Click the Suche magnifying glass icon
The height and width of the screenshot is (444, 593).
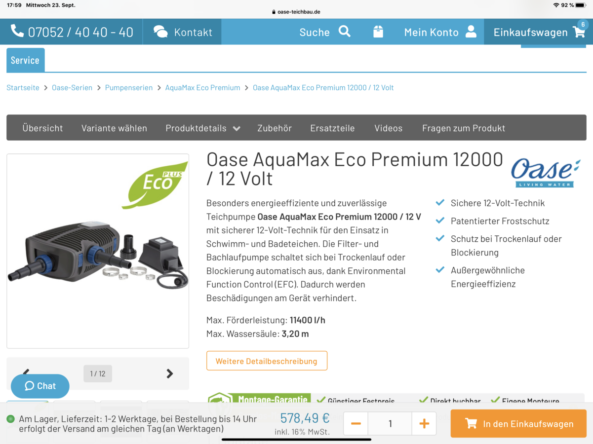345,32
